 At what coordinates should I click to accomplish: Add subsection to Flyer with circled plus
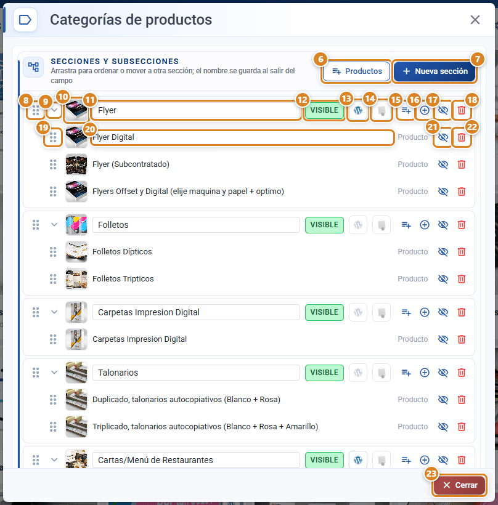point(425,110)
